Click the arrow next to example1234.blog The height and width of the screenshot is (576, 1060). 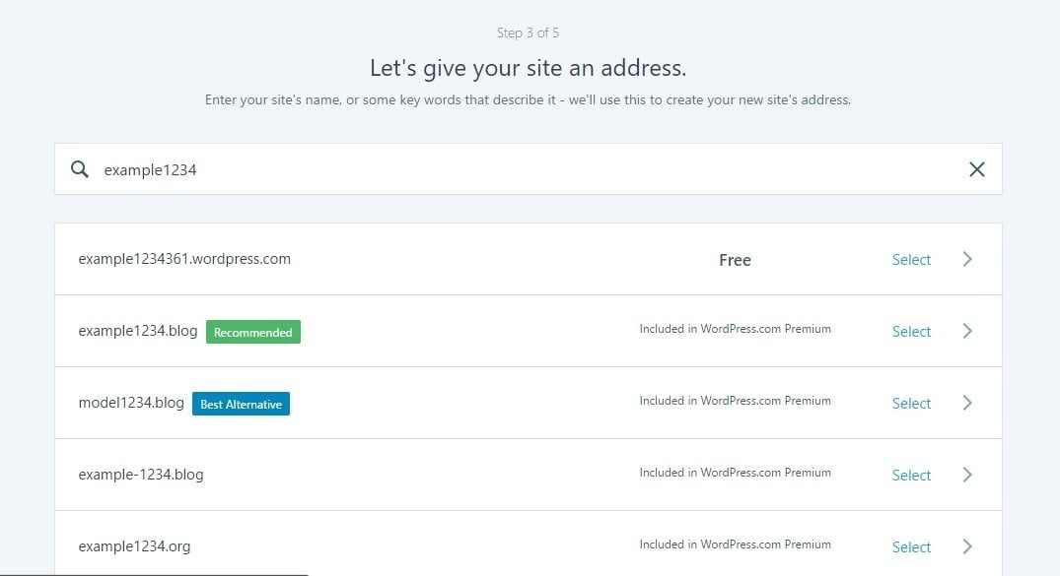click(x=967, y=331)
